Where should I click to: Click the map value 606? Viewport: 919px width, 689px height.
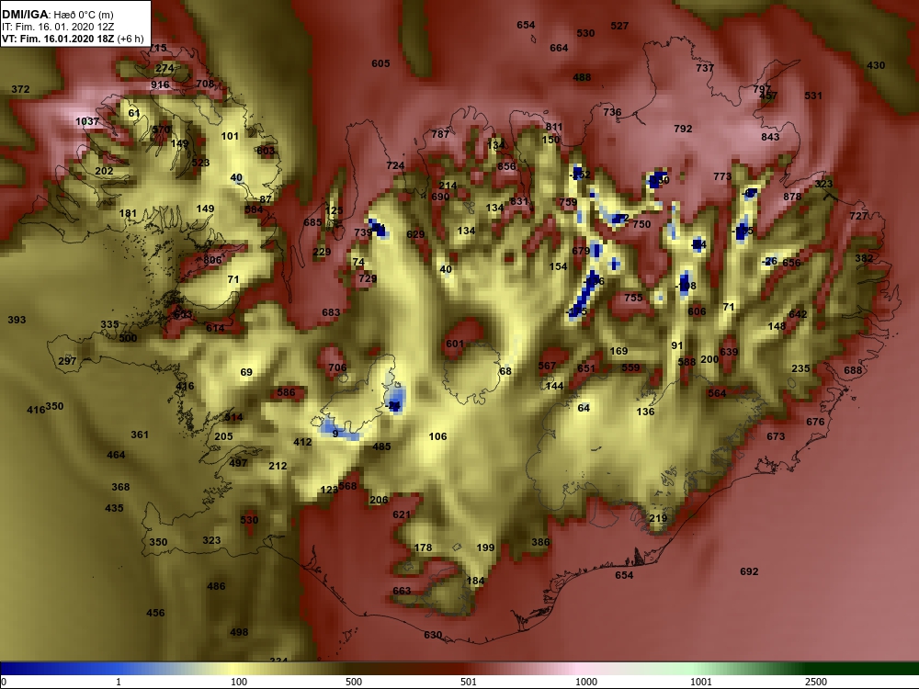coord(697,311)
